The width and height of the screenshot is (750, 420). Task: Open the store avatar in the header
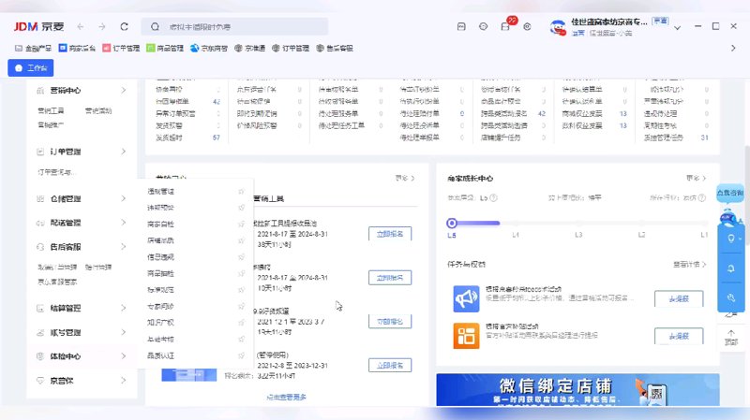click(x=558, y=27)
